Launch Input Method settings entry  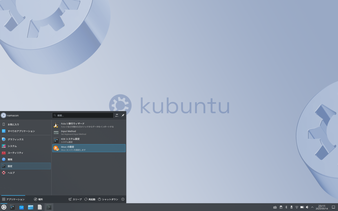89,133
